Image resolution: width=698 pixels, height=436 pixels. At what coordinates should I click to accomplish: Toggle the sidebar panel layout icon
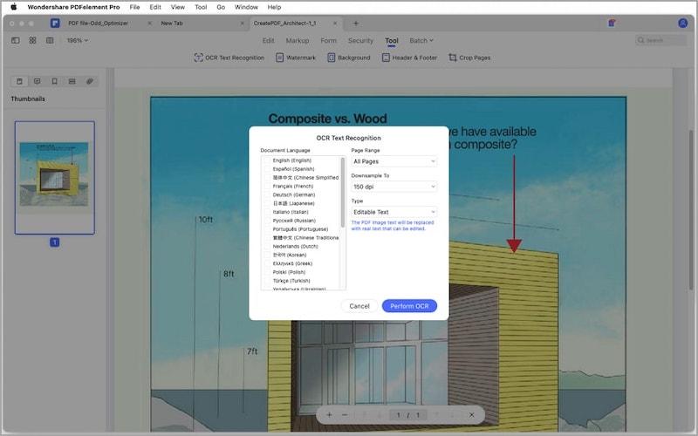pyautogui.click(x=16, y=40)
